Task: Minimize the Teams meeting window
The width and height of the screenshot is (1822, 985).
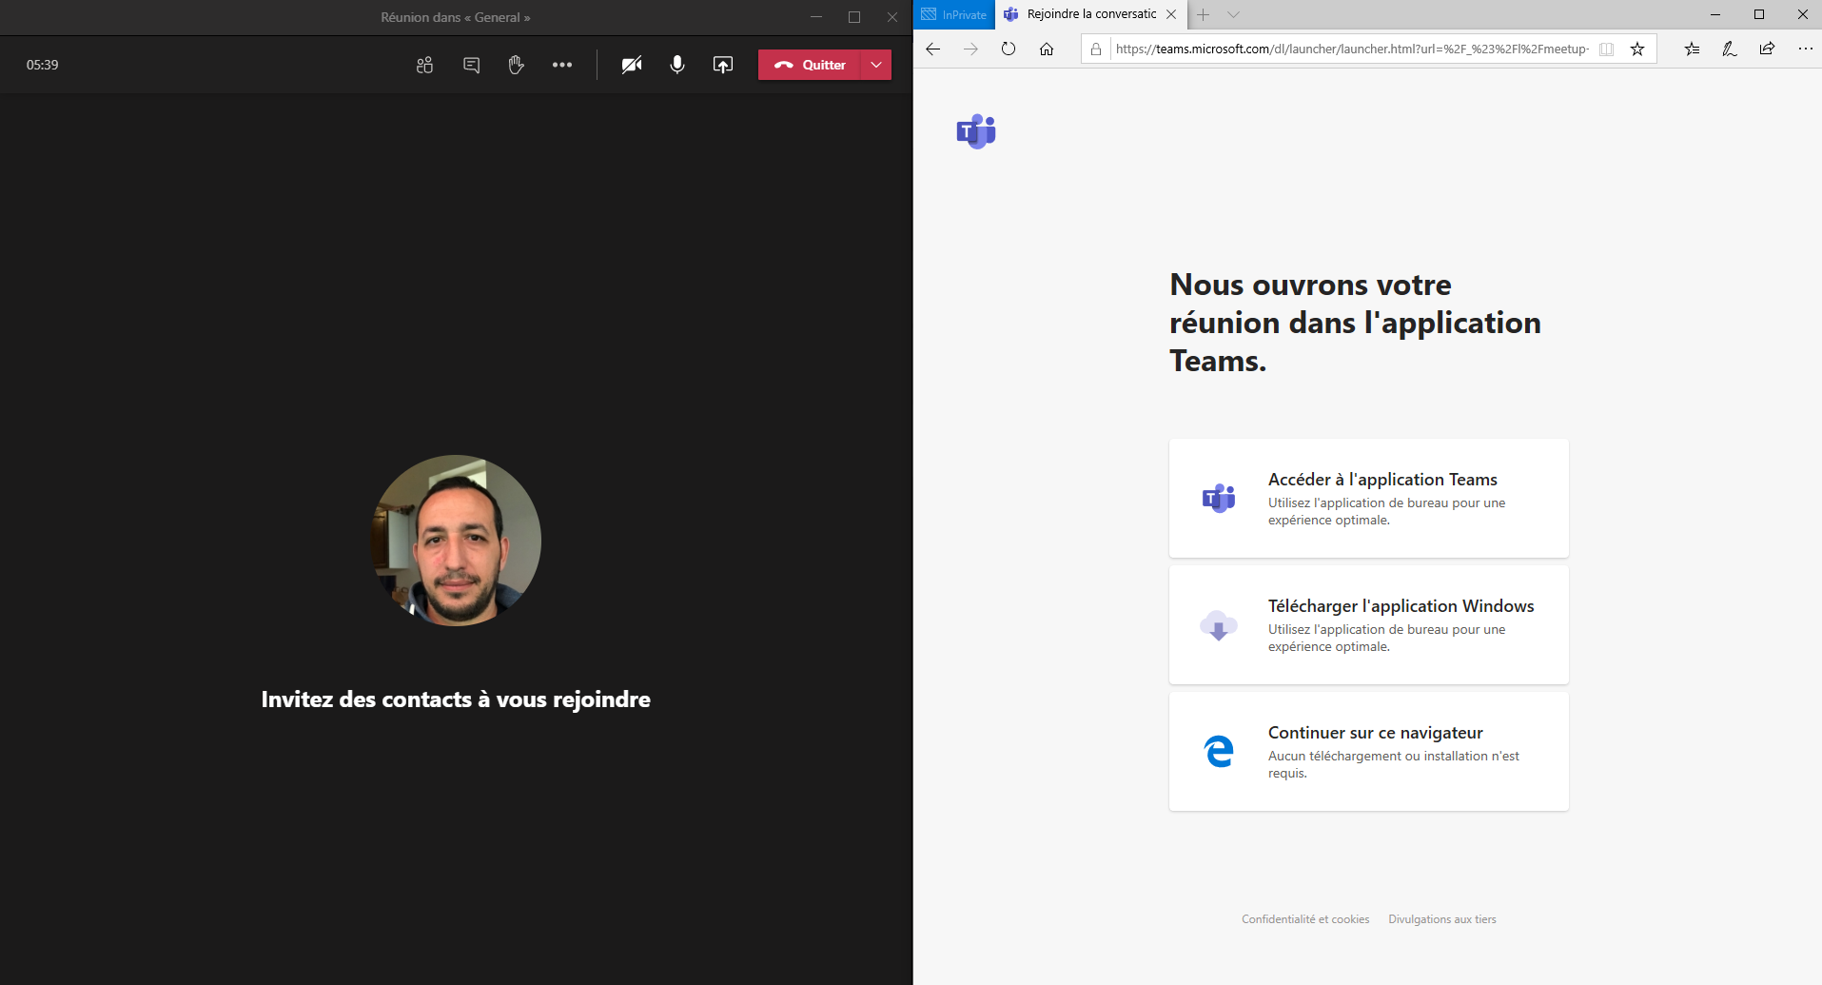Action: (816, 17)
